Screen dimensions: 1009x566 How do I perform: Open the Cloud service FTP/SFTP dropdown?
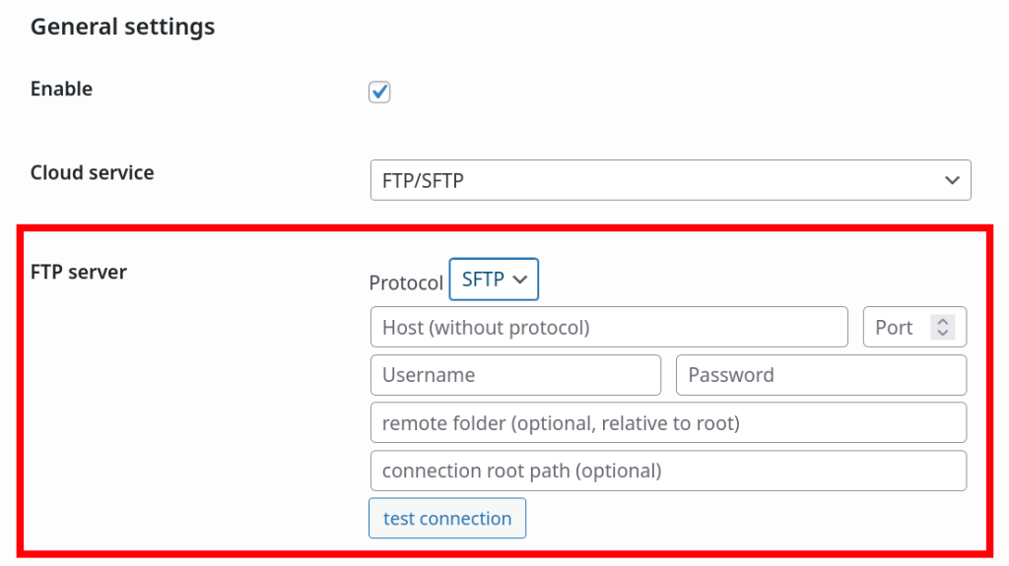[x=670, y=180]
